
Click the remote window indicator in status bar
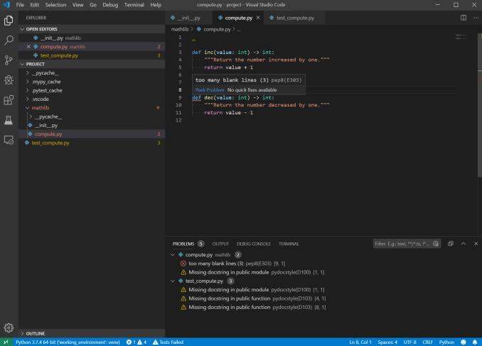6,342
